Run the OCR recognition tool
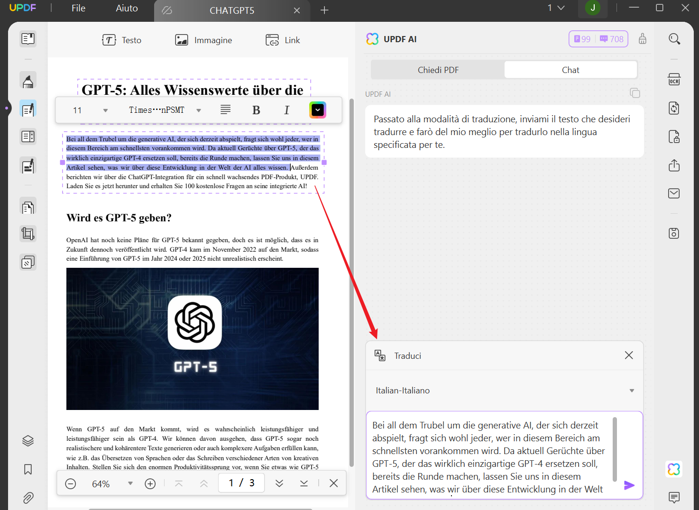The image size is (699, 510). pos(674,79)
